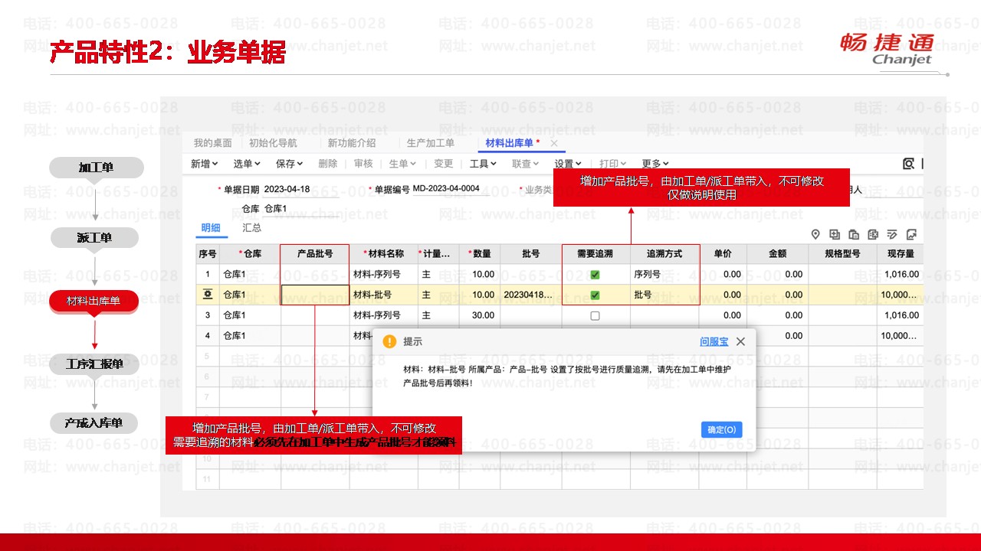981x551 pixels.
Task: Click the 单价 column header
Action: 723,254
